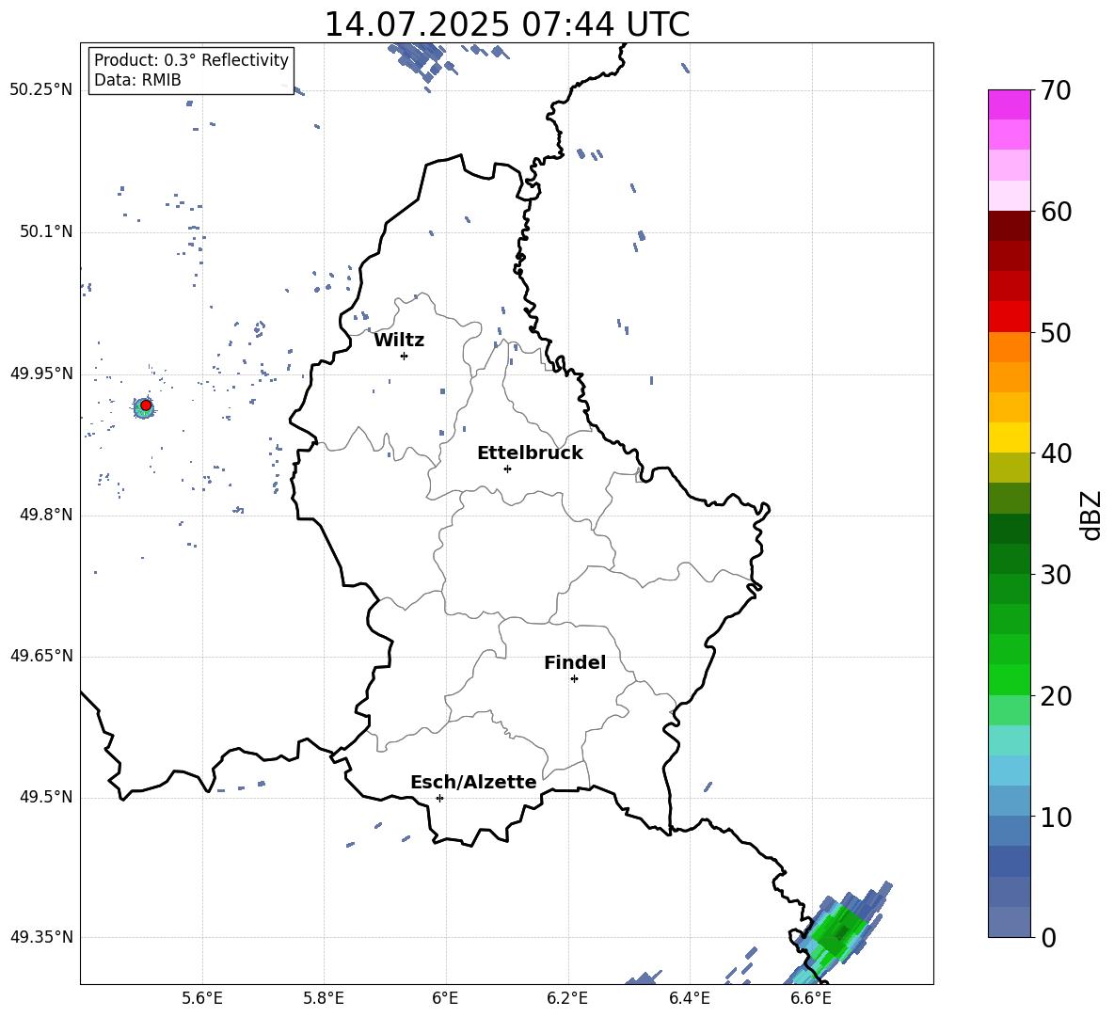This screenshot has width=1114, height=1017.
Task: Click the dark maroon swatch just below 60
Action: click(1009, 227)
